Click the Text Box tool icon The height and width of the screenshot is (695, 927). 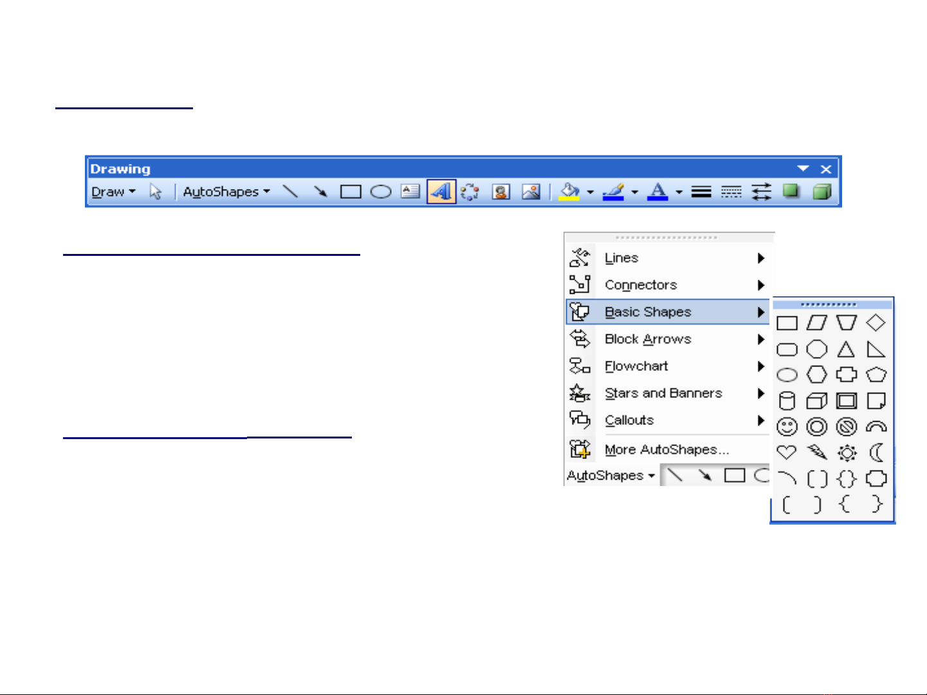click(410, 191)
